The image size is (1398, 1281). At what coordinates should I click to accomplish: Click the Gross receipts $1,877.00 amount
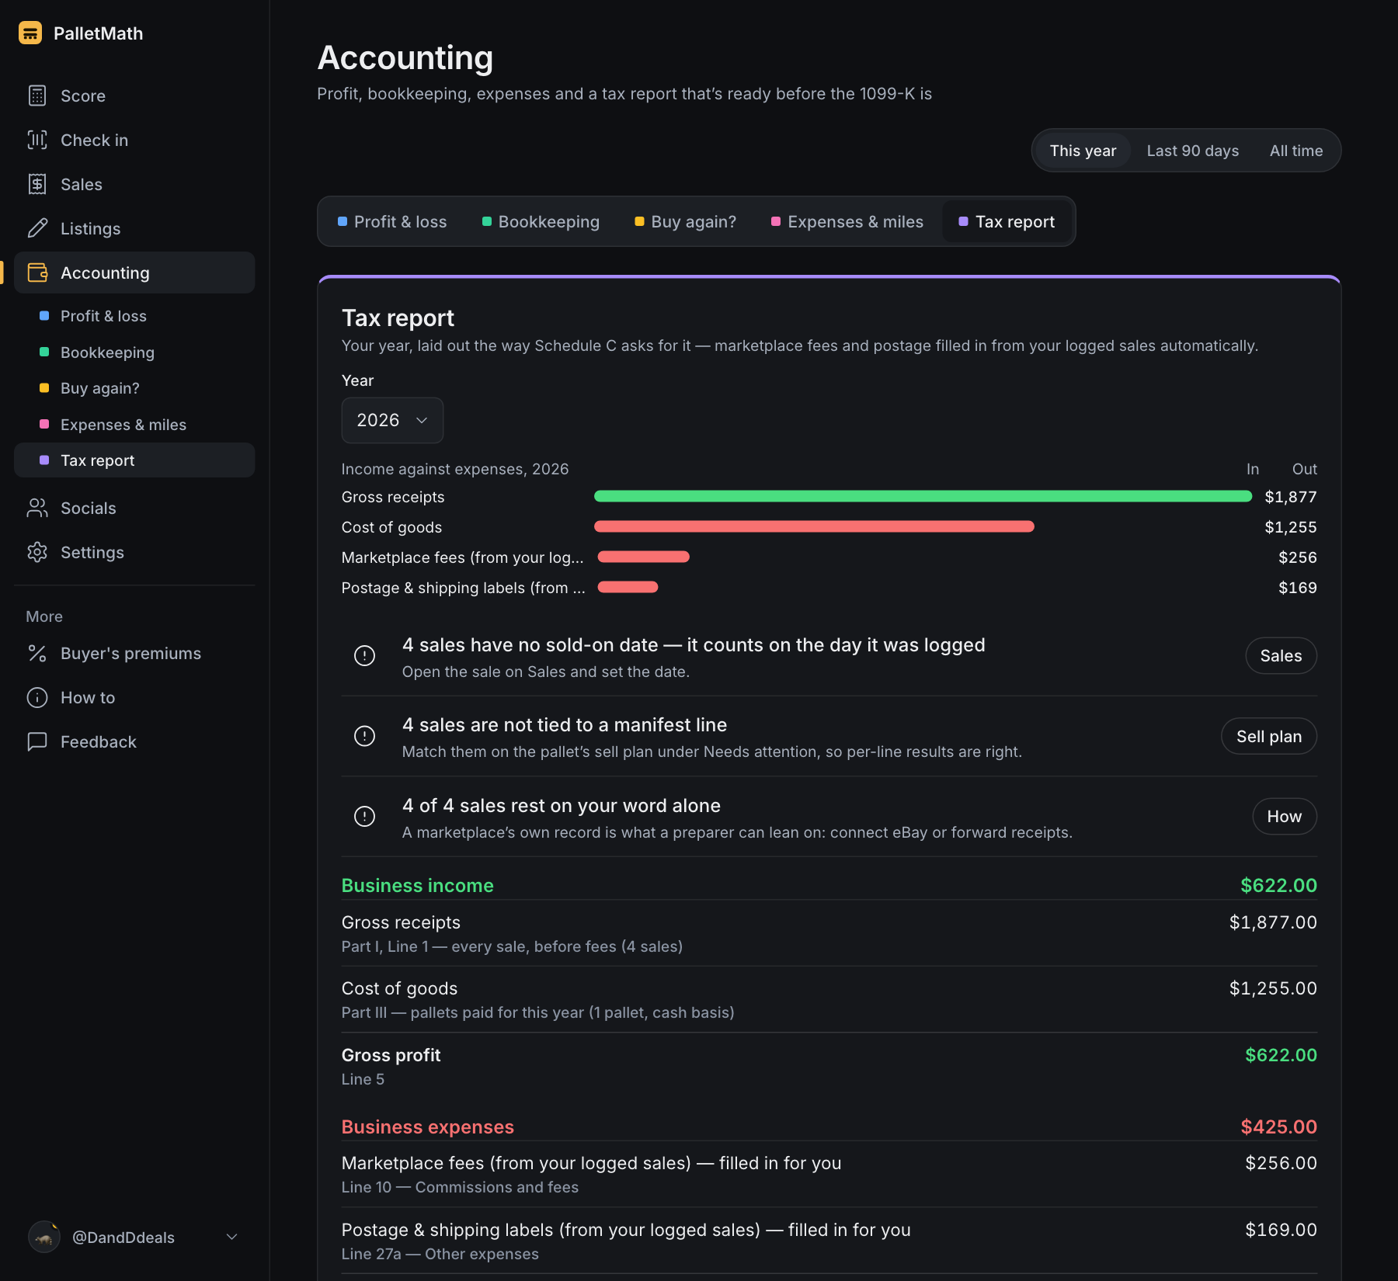tap(1273, 922)
